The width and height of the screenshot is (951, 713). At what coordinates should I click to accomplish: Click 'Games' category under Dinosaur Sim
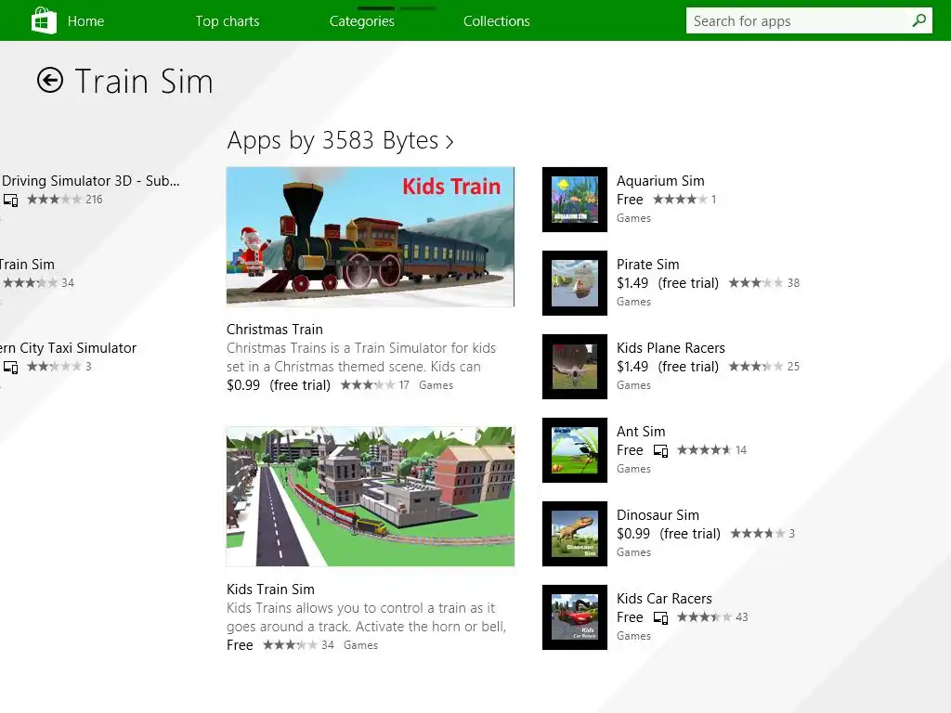[633, 552]
